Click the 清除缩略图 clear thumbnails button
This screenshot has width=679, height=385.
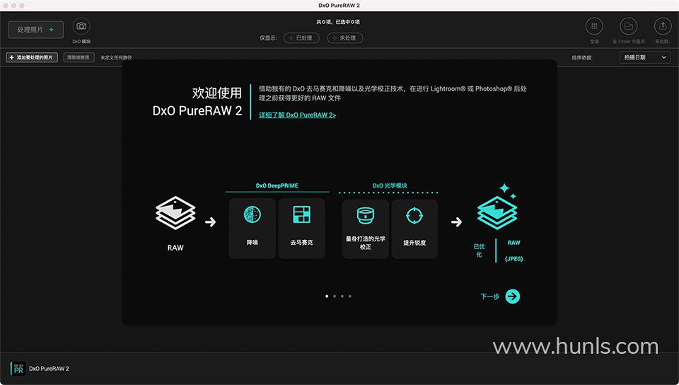tap(79, 57)
